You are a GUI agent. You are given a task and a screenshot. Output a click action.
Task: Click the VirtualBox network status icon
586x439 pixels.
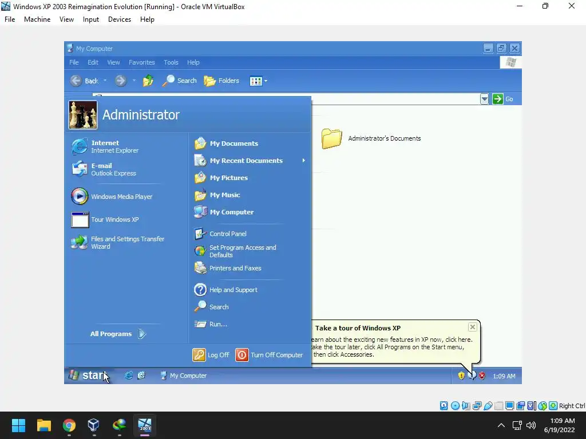click(477, 406)
